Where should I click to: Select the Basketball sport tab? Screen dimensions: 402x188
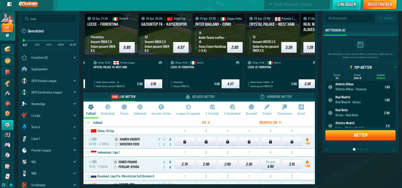pos(108,110)
